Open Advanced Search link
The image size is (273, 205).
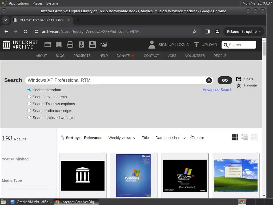coord(218,90)
